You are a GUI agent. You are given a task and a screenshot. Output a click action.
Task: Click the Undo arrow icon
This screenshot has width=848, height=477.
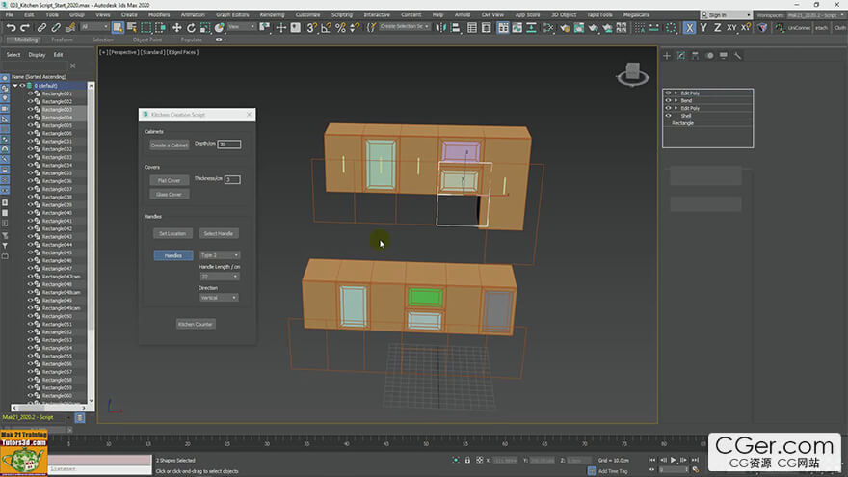(x=11, y=27)
